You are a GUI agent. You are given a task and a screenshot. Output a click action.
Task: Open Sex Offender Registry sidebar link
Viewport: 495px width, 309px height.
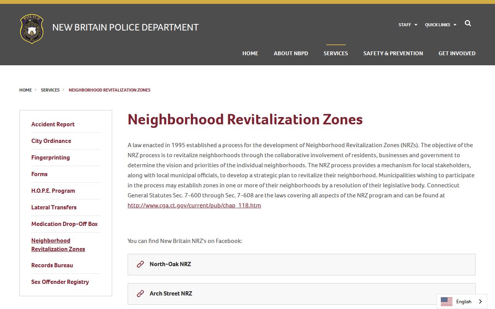pos(60,282)
